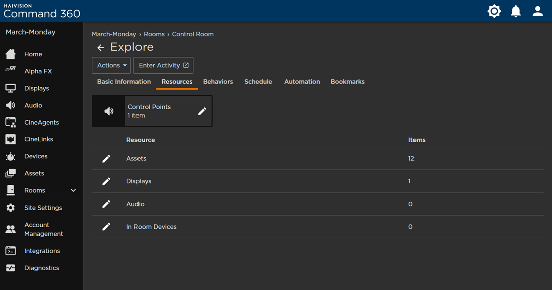Open the user account profile icon
Viewport: 552px width, 290px height.
coord(537,11)
